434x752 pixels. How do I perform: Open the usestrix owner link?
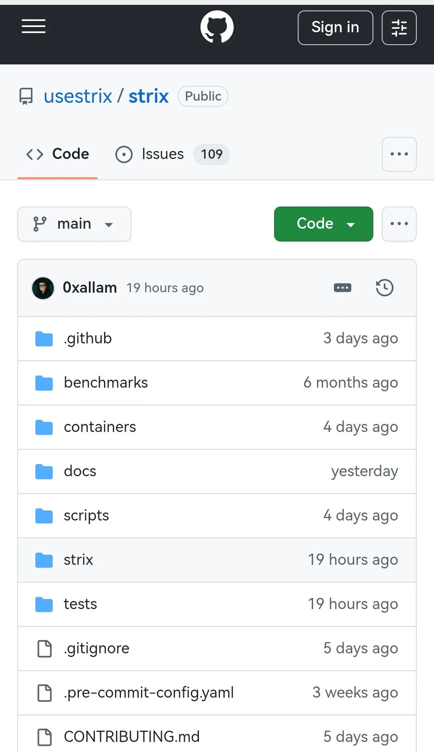pos(78,96)
